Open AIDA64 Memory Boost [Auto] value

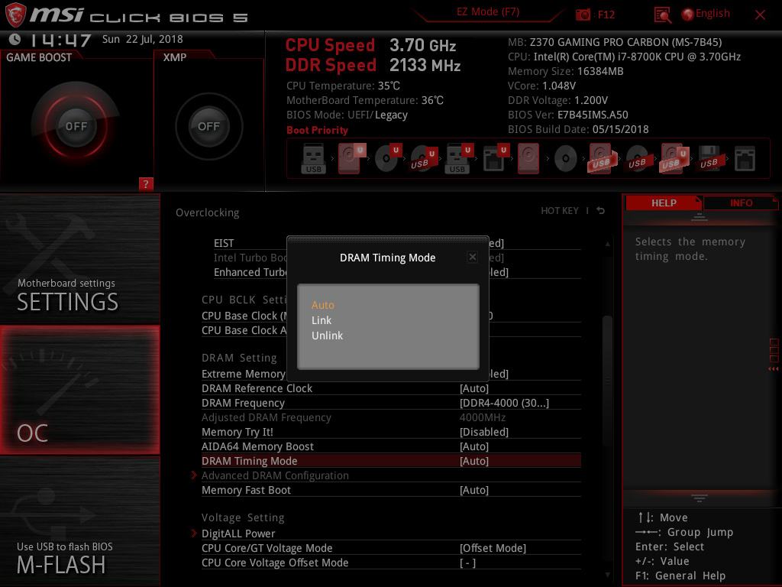[x=473, y=446]
